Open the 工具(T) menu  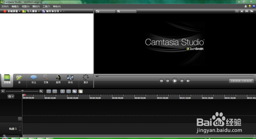(x=46, y=7)
